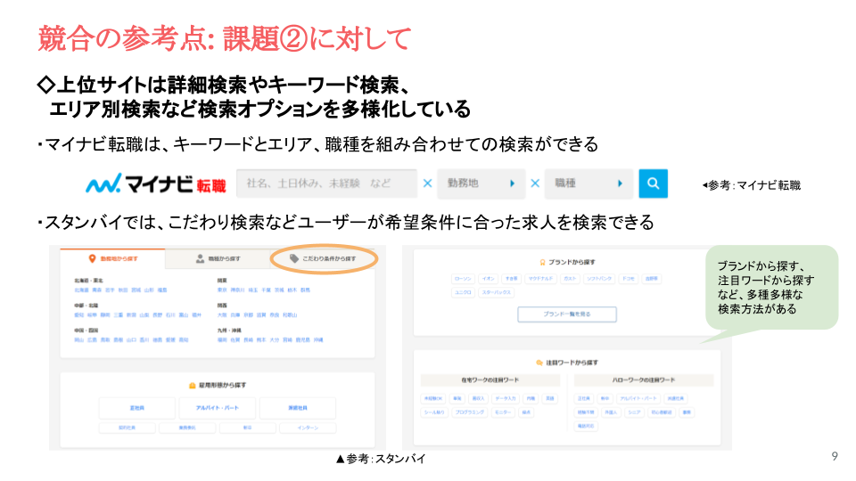
Task: Choose the 北海道 prefecture link
Action: (81, 290)
